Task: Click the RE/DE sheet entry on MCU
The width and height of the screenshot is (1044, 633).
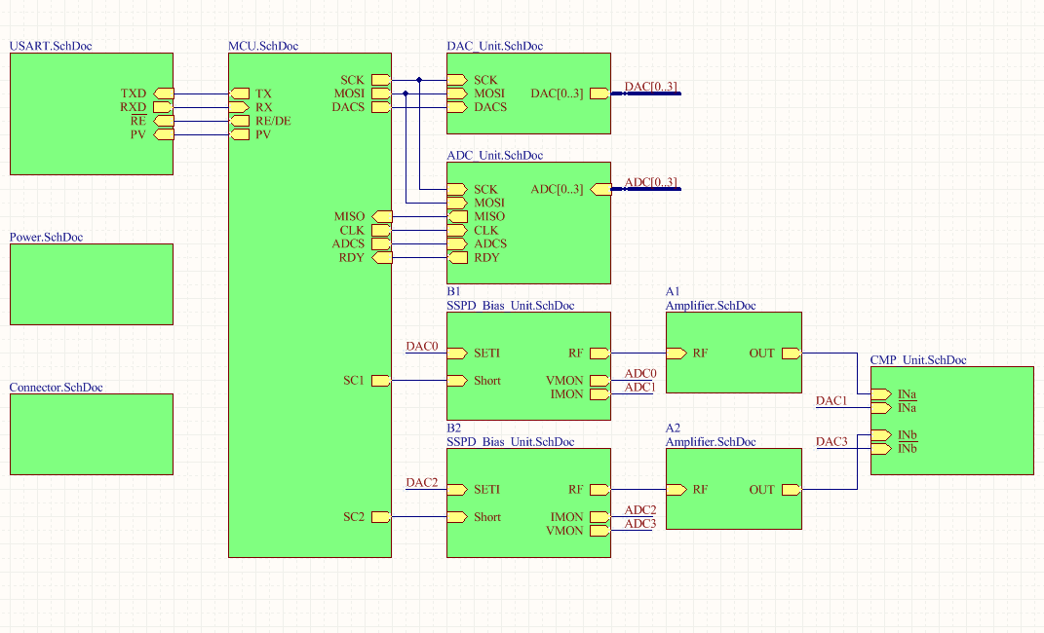Action: point(240,121)
